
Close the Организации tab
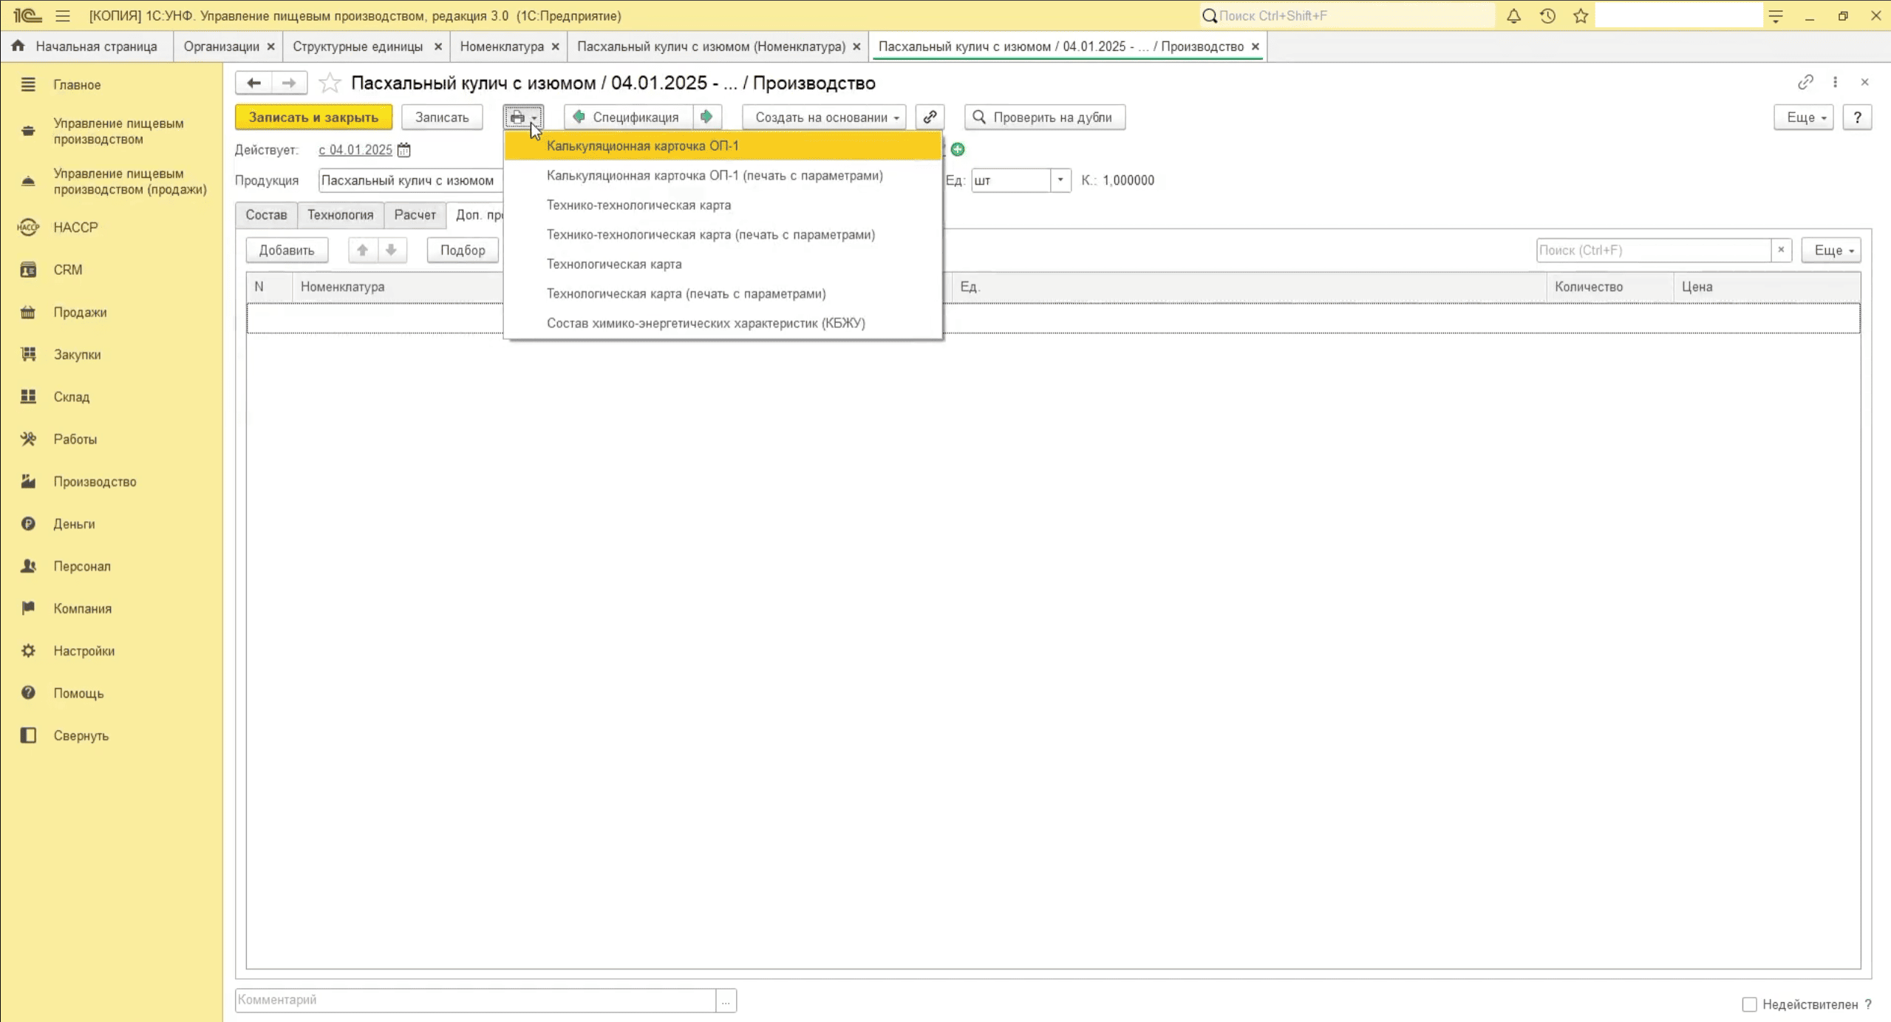pos(271,47)
